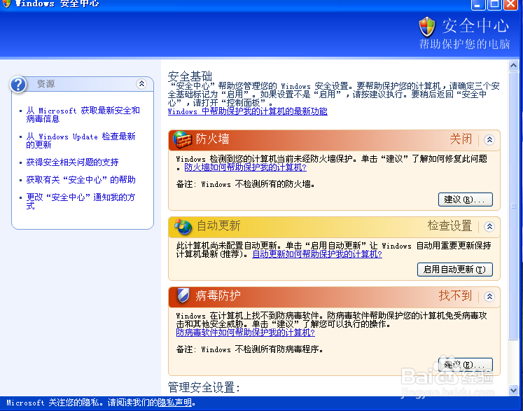Click the firewall brick-wall icon
Screen dimensions: 523x411
[183, 139]
